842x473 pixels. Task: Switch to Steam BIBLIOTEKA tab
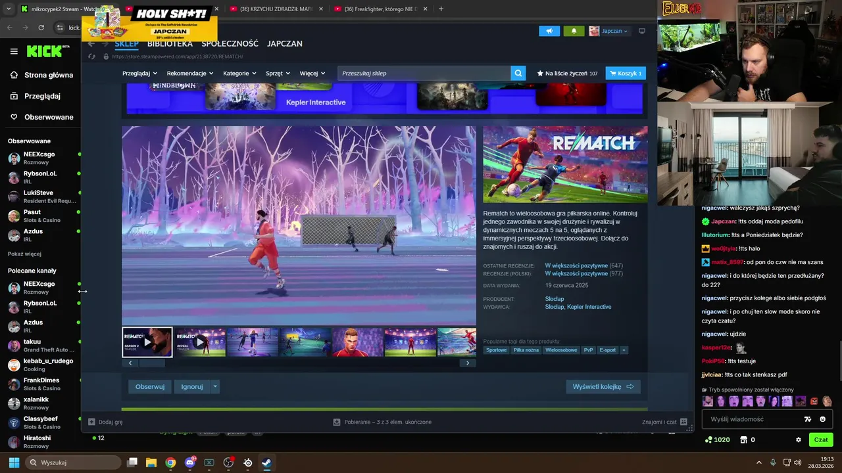170,43
